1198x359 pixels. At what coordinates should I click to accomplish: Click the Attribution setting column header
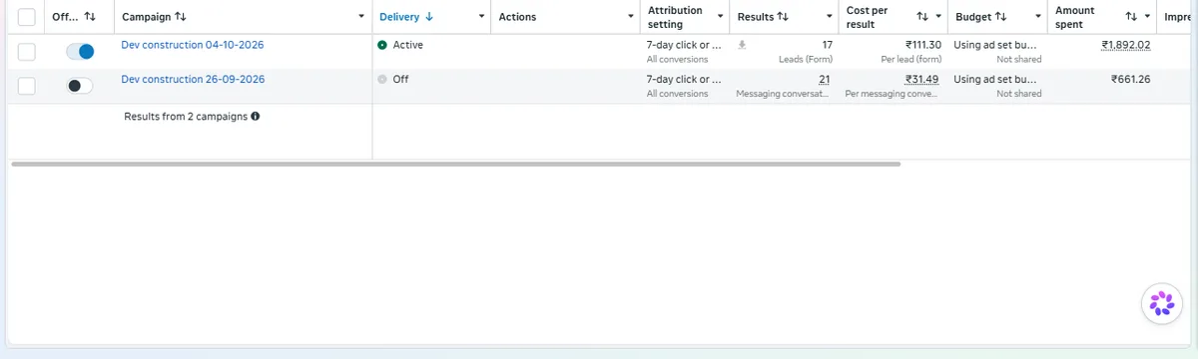(x=675, y=17)
